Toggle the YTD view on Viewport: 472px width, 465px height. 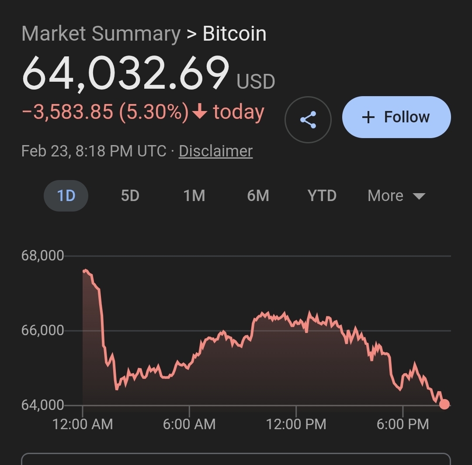click(322, 196)
